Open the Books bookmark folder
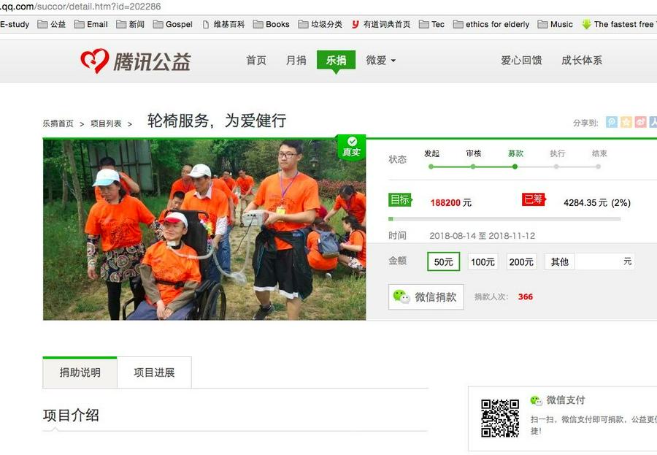Image resolution: width=657 pixels, height=455 pixels. [271, 24]
